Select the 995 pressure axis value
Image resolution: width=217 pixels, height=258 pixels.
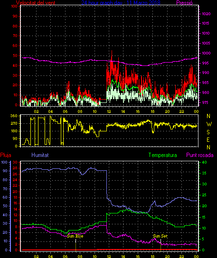pos(205,63)
